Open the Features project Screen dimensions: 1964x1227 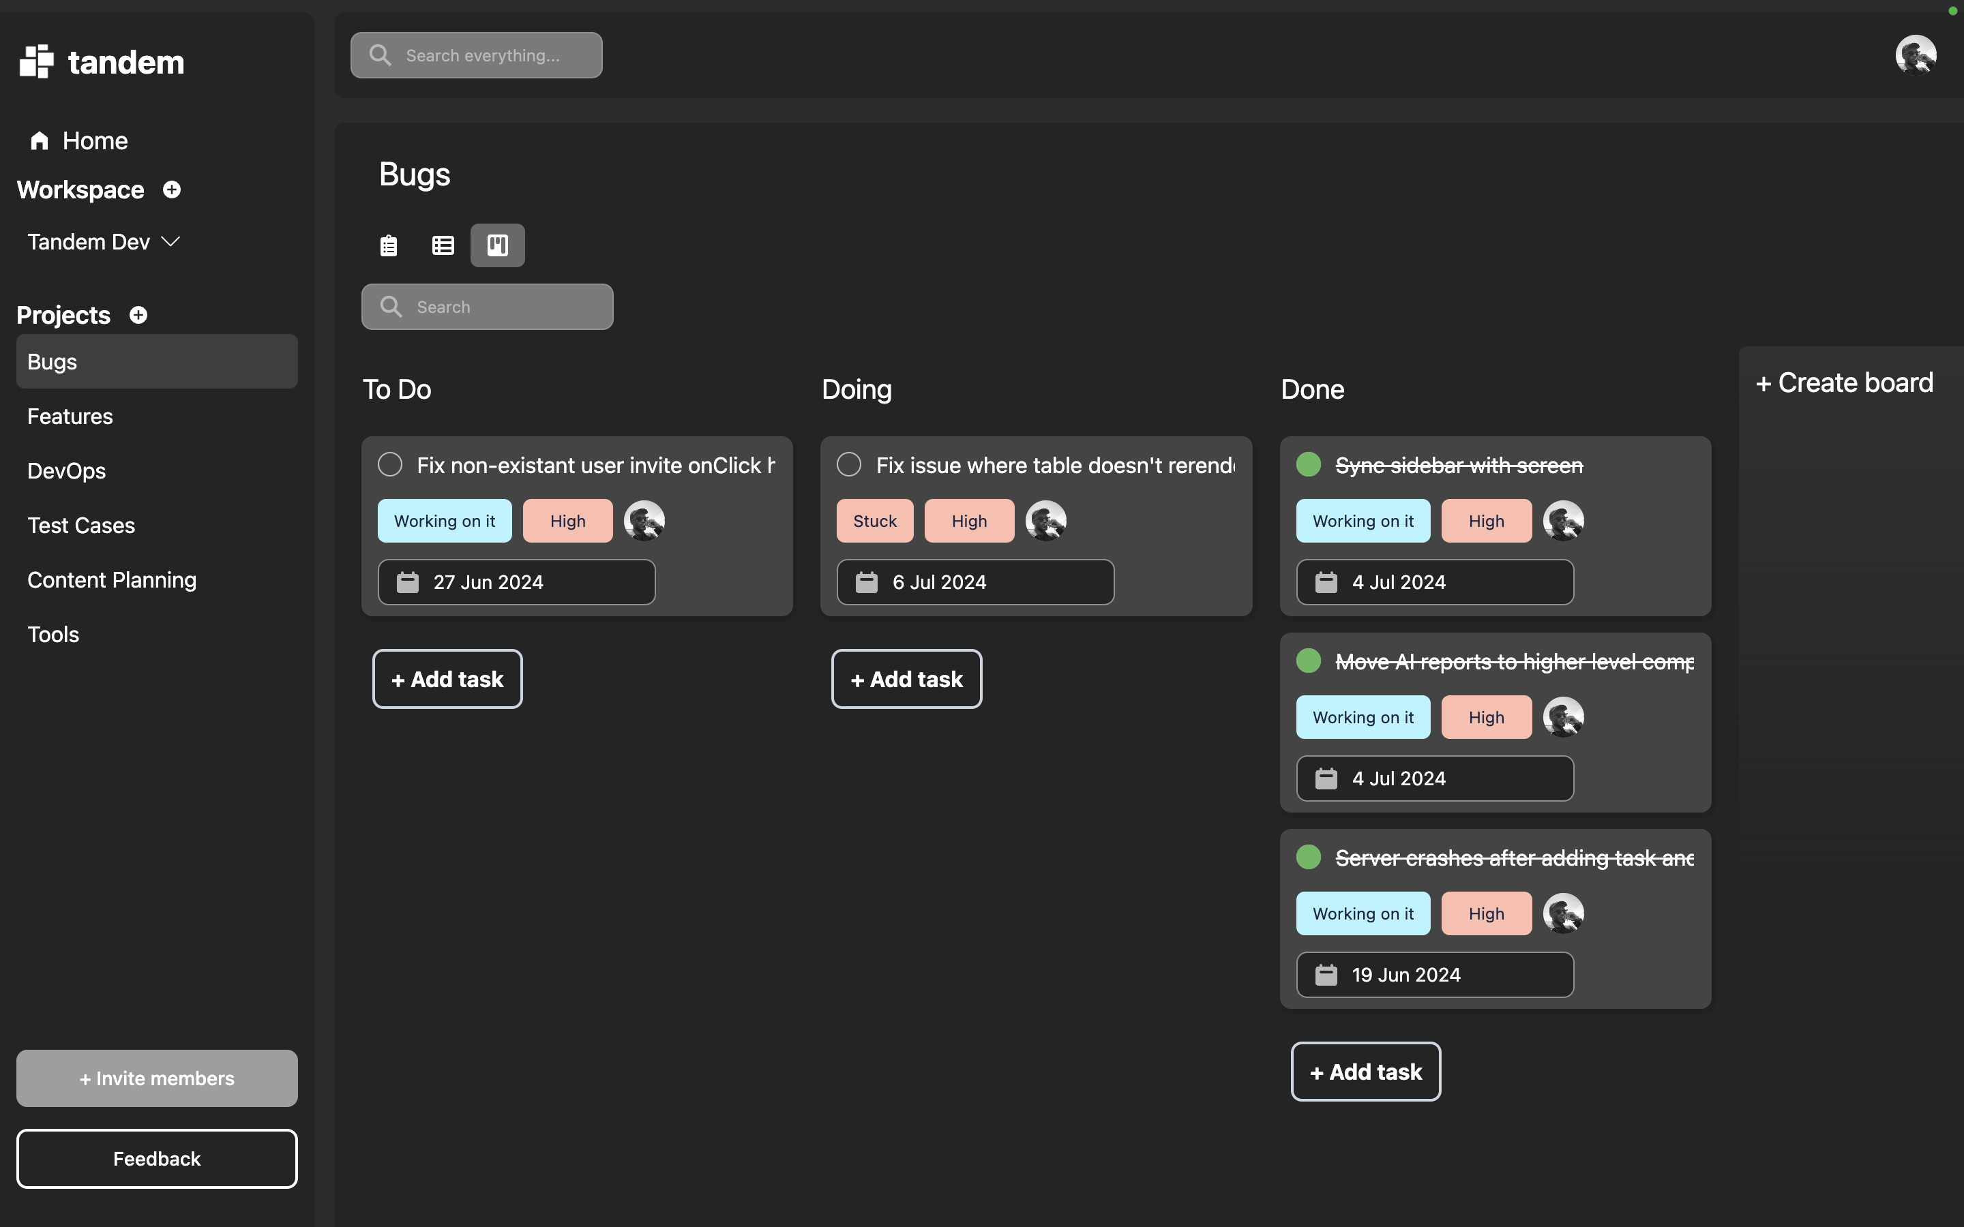(70, 416)
